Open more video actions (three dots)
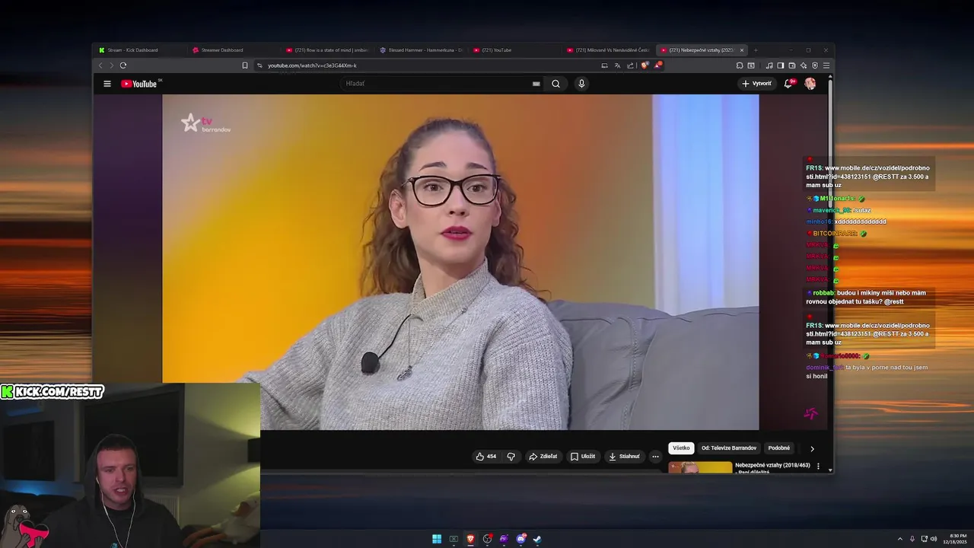The image size is (974, 548). 655,457
